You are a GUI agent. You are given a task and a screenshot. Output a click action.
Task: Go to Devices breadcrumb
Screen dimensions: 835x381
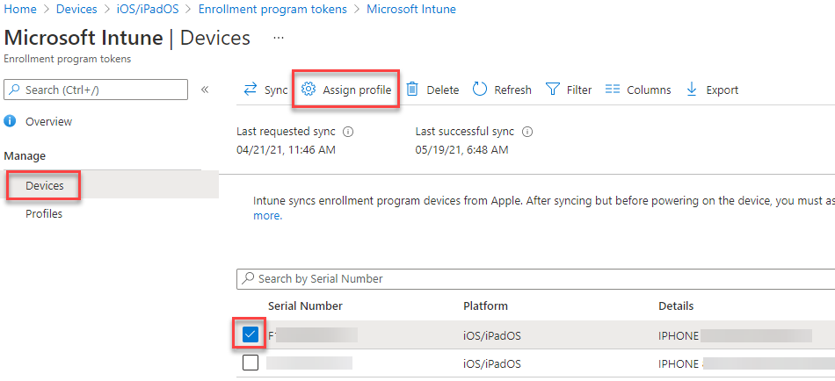click(x=76, y=9)
